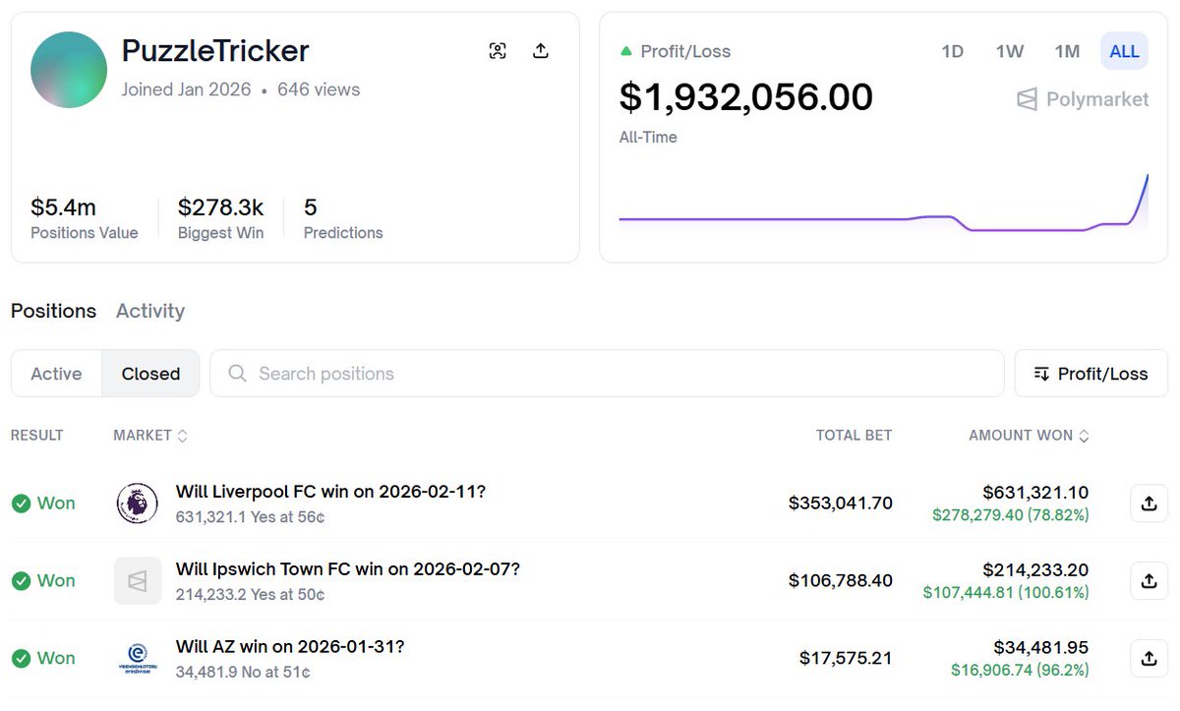Click the scan/QR icon beside PuzzleTricker

498,51
